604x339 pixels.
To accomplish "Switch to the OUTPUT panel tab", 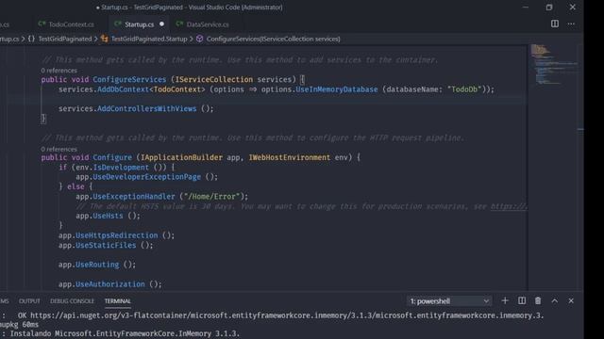I will (29, 301).
